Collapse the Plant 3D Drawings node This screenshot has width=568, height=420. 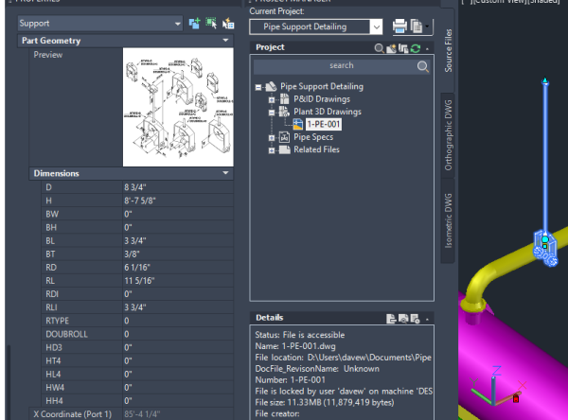[272, 113]
